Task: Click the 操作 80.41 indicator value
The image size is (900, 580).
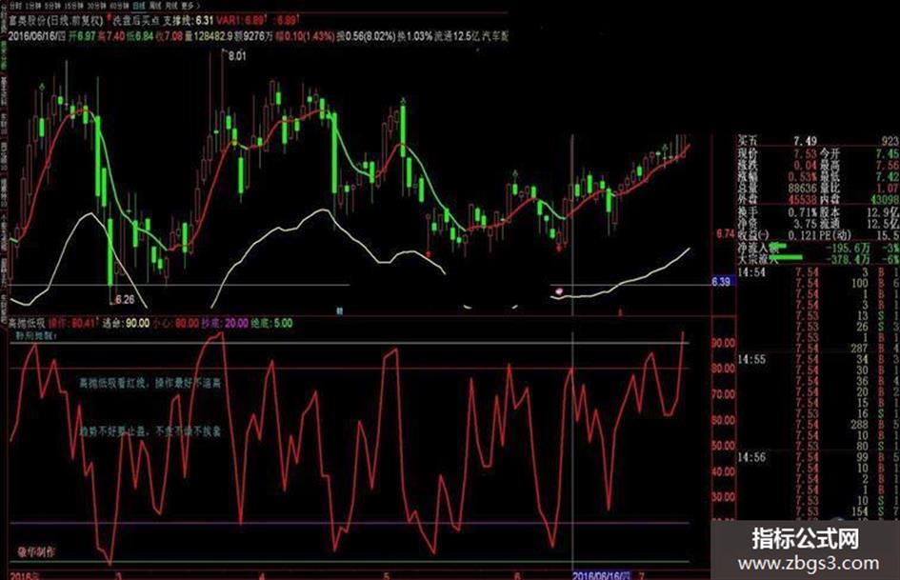Action: [72, 323]
